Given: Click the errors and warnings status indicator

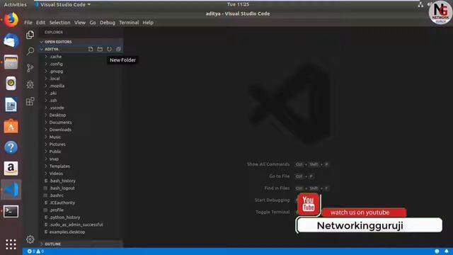Looking at the screenshot, I should coord(35,251).
